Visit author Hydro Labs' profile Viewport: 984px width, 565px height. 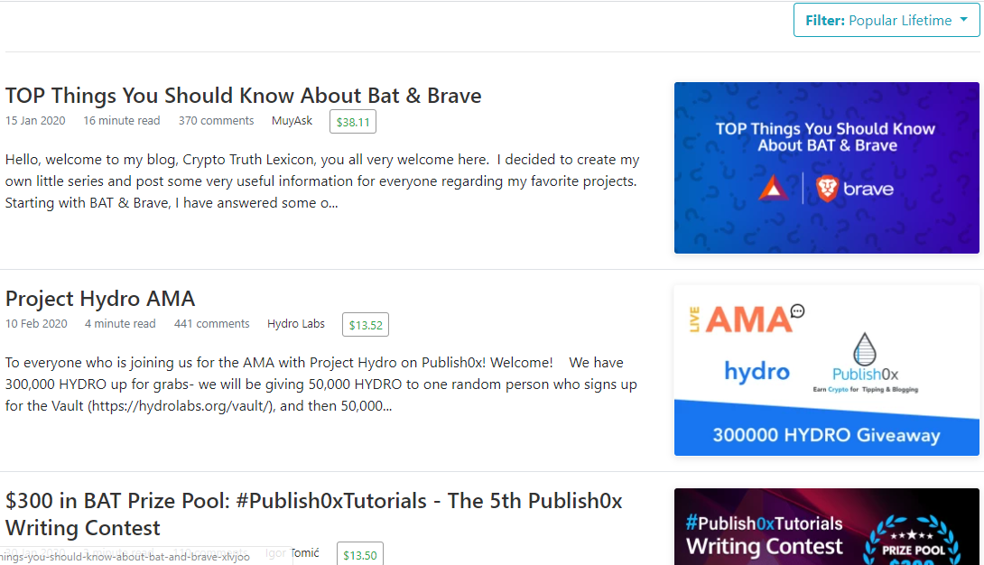[296, 324]
